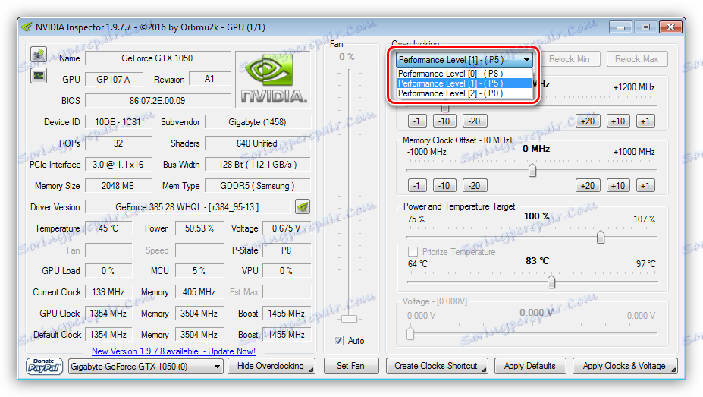The width and height of the screenshot is (703, 397).
Task: Click the Memory Clock Offset slider handle
Action: [x=532, y=170]
